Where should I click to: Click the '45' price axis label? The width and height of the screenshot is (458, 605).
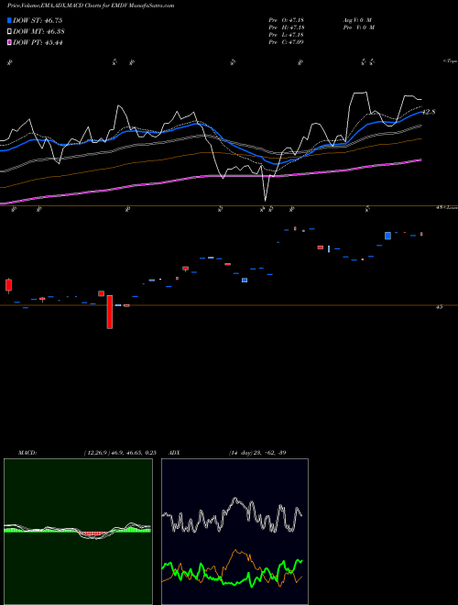click(439, 307)
